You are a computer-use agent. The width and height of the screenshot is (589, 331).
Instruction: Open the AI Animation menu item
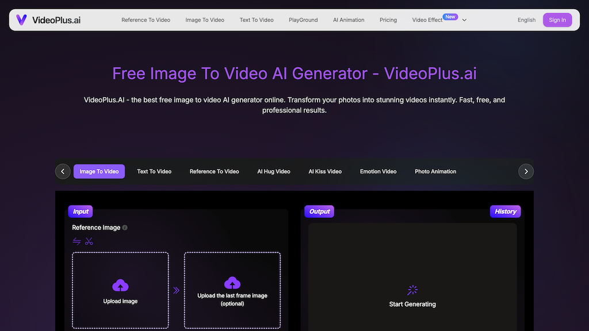[349, 20]
